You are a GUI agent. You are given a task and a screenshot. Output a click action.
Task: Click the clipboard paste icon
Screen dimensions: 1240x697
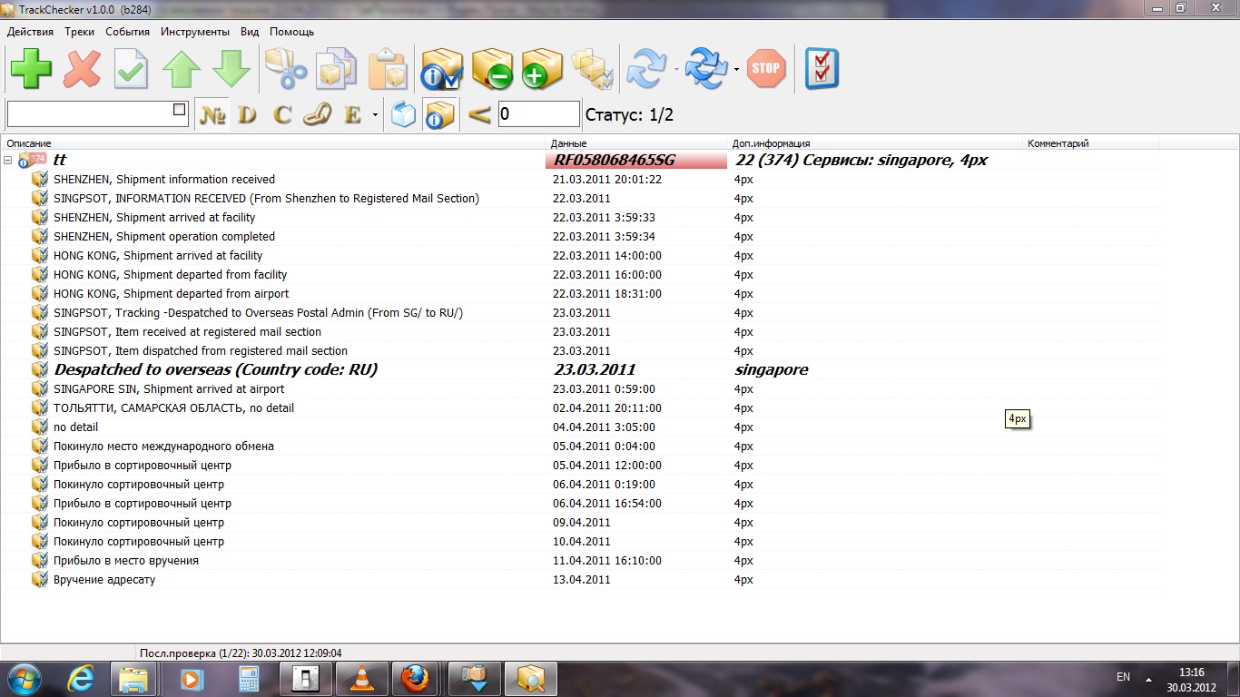pyautogui.click(x=388, y=69)
